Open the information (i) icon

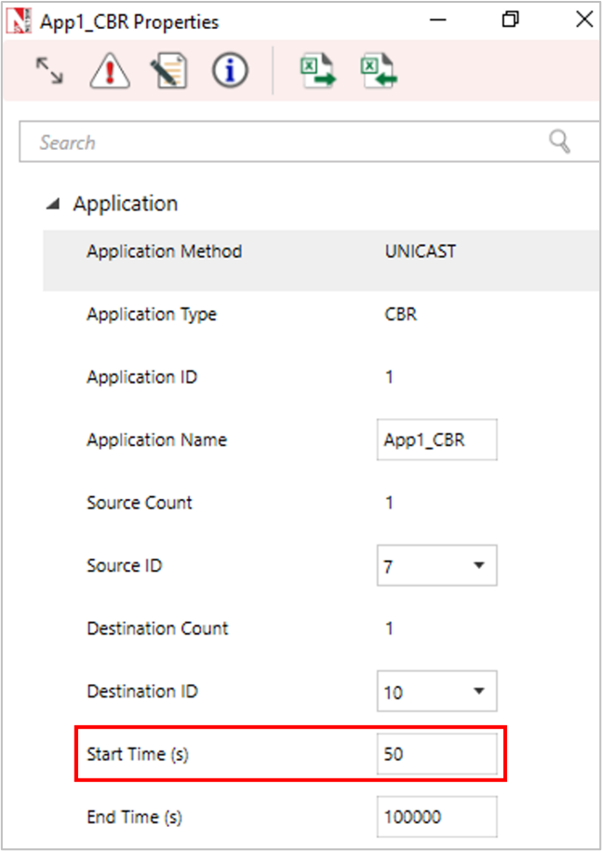click(230, 71)
